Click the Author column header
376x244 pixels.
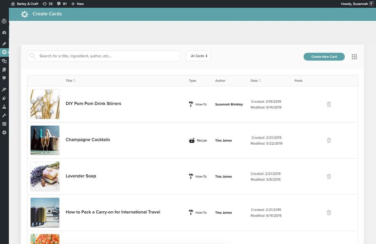[x=220, y=81]
